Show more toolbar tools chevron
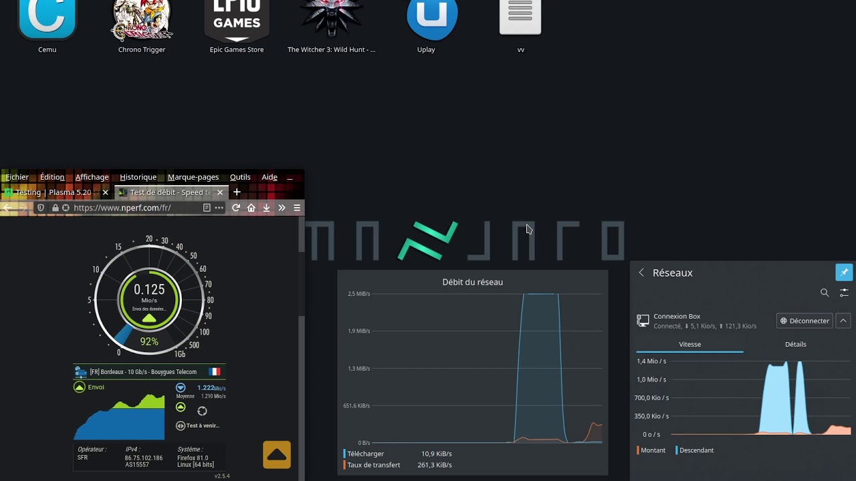Screen dimensions: 856x481 tap(282, 208)
